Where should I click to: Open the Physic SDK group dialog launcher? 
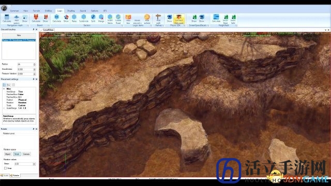(184, 25)
